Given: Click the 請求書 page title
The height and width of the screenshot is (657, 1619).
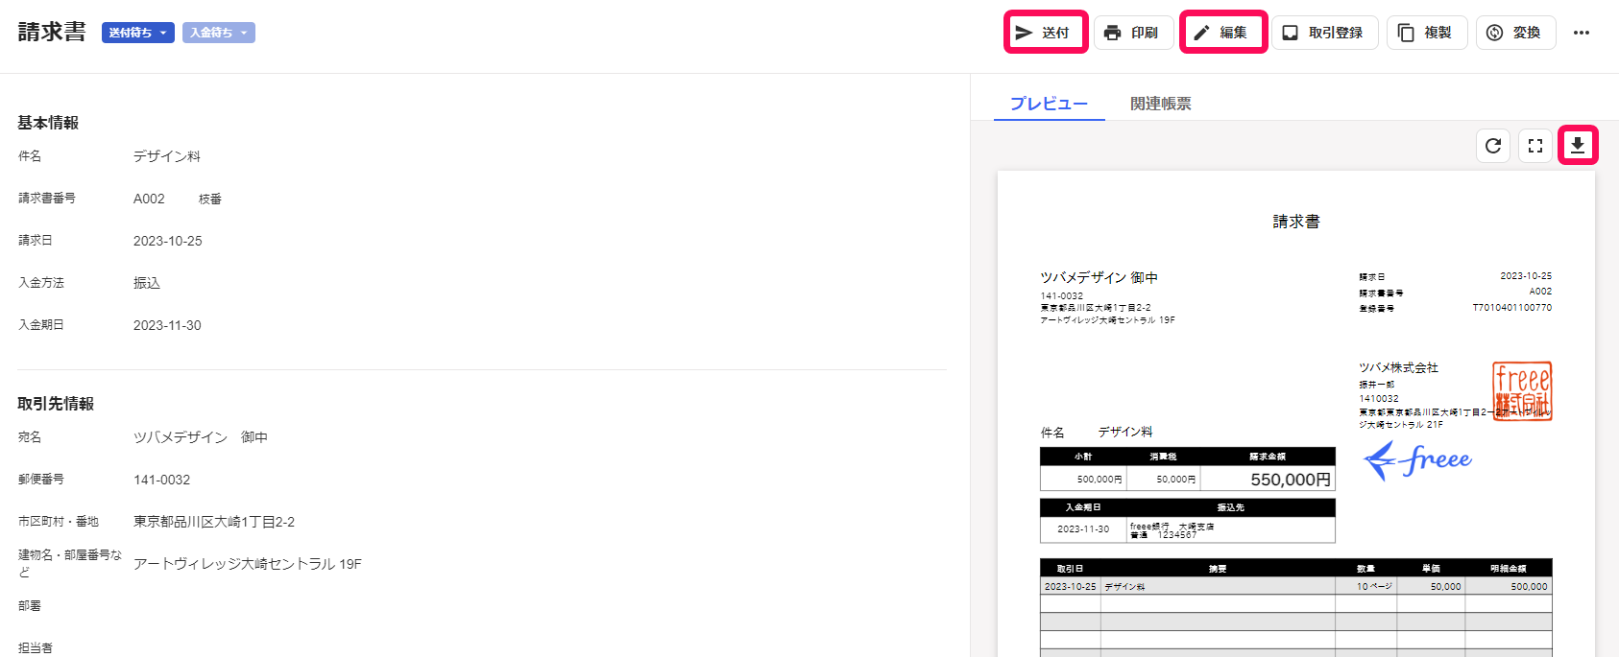Looking at the screenshot, I should click(52, 32).
